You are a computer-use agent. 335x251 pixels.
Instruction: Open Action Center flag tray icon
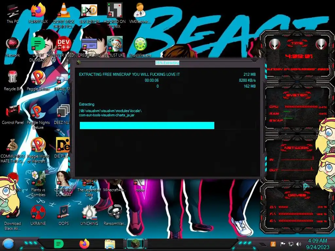click(x=283, y=244)
